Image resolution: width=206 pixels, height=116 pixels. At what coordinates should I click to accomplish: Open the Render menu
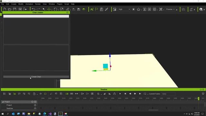[38, 4]
